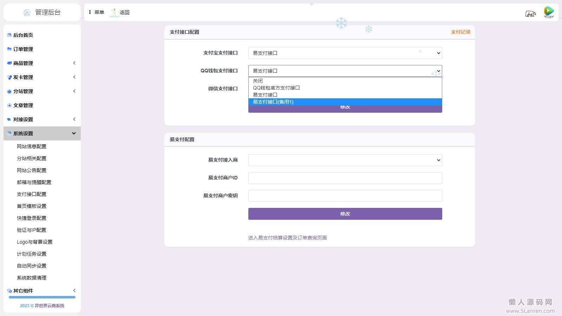Expand the 分站管理 submenu chevron
This screenshot has width=562, height=316.
click(x=74, y=91)
